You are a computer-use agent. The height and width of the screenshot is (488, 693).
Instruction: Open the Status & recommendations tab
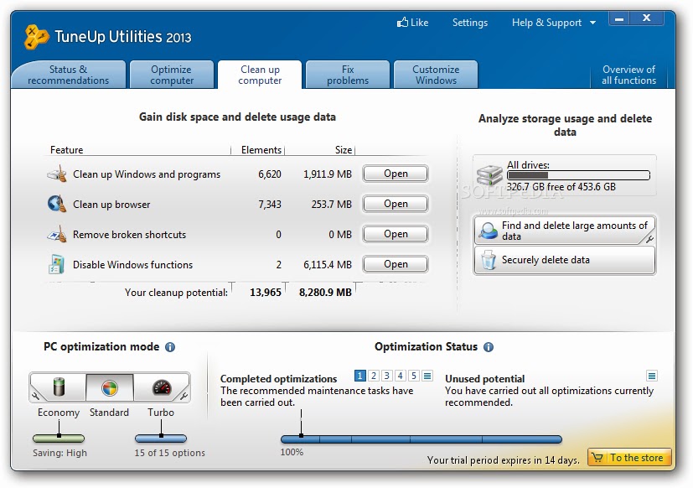click(68, 75)
